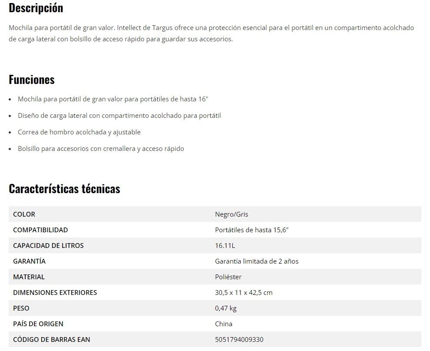Click the bullet about diseño de carga lateral
Screen dimensions: 430x351
[119, 116]
